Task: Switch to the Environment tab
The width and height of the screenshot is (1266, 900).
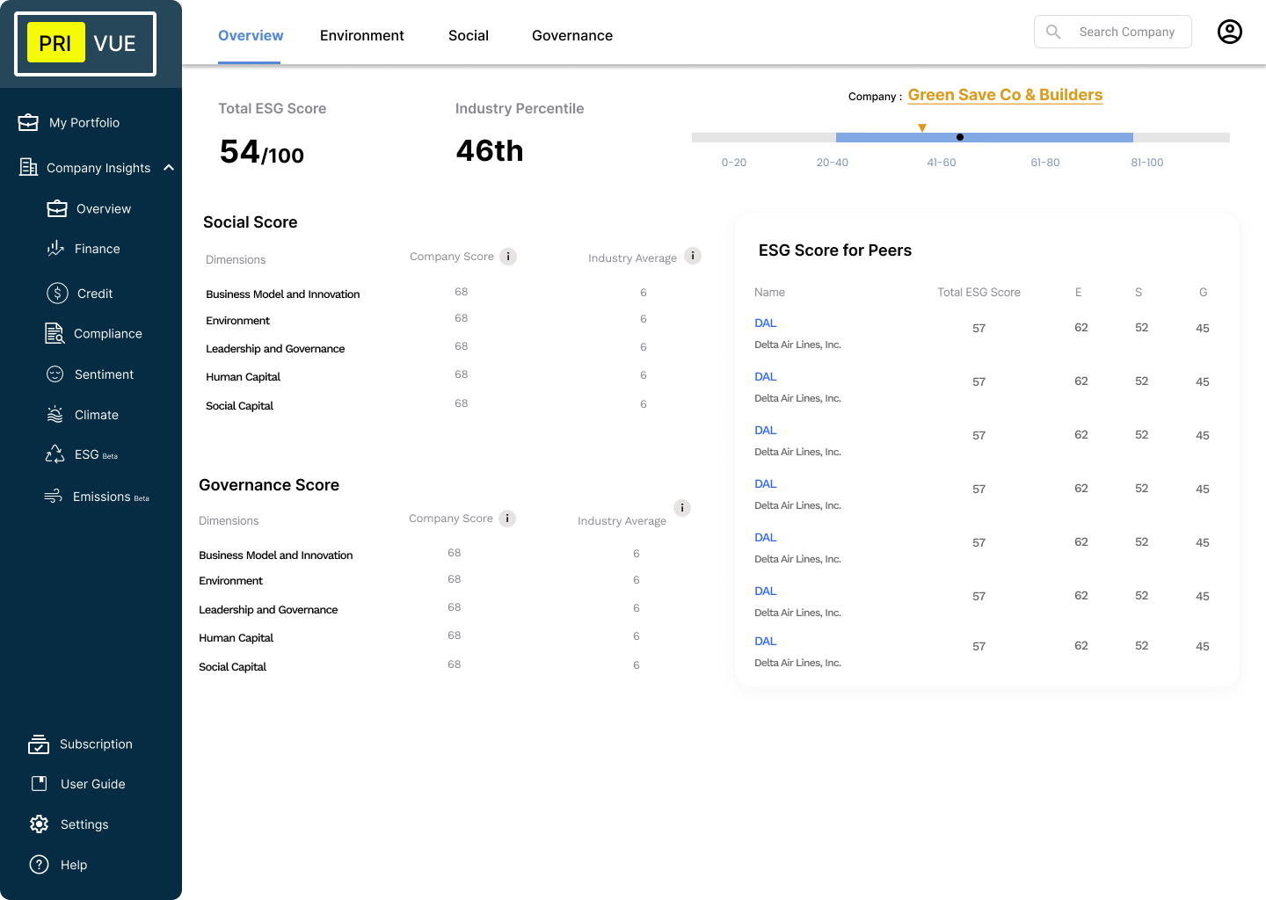Action: coord(362,35)
